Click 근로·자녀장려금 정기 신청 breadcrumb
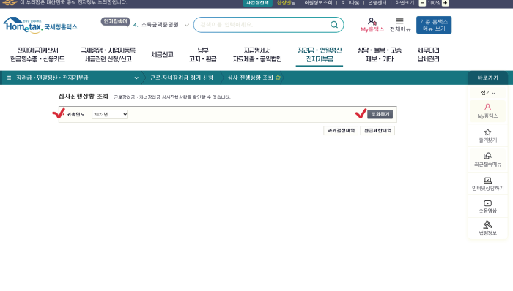Viewport: 513px width, 291px height. coord(182,78)
